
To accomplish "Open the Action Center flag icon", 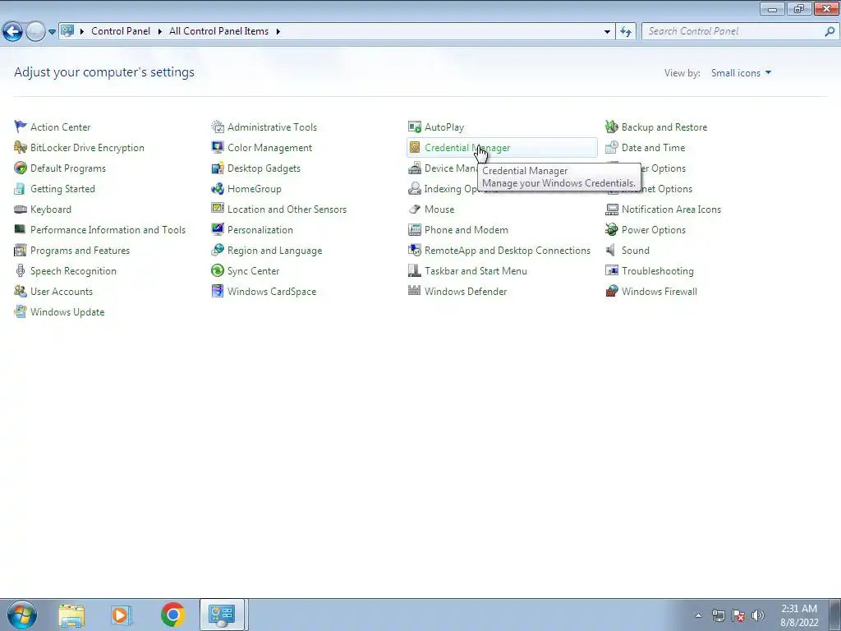I will [21, 127].
